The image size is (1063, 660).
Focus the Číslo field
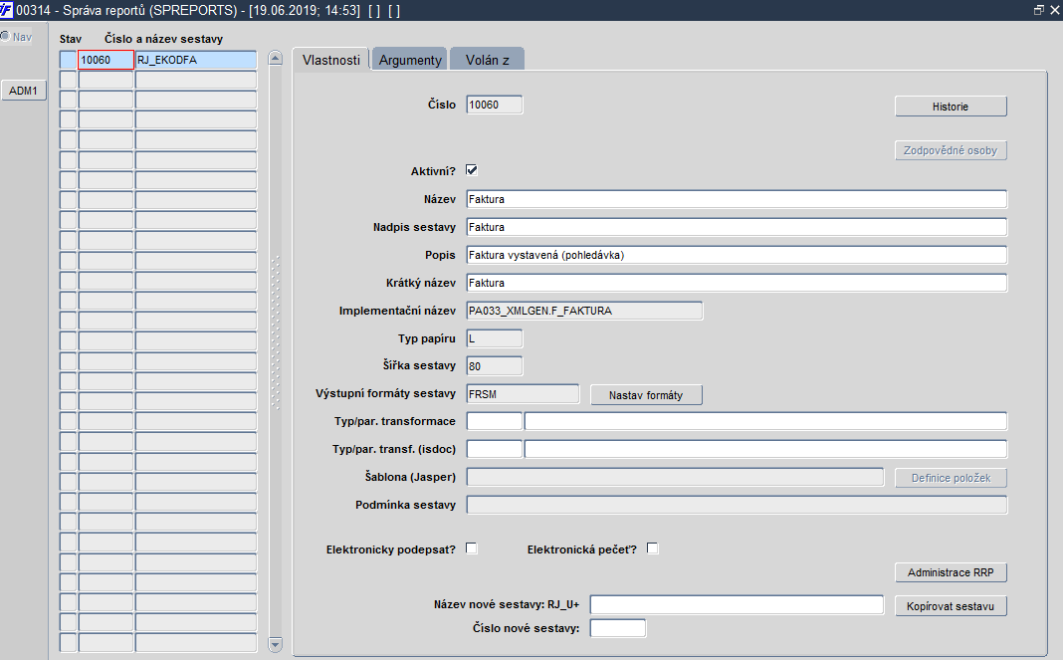pos(495,105)
